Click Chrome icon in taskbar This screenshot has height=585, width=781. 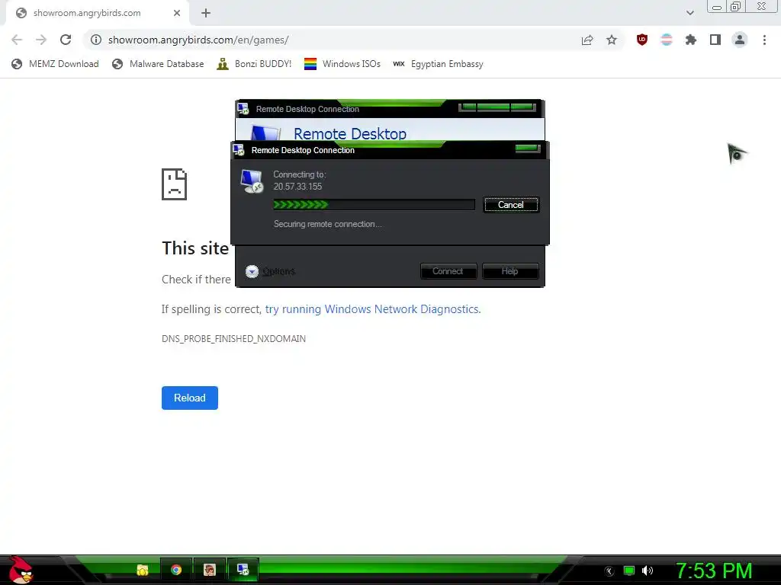[x=176, y=570]
